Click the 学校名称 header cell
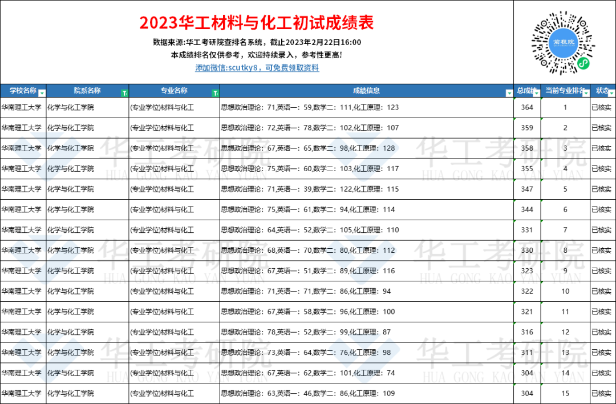Image resolution: width=616 pixels, height=404 pixels. tap(23, 91)
